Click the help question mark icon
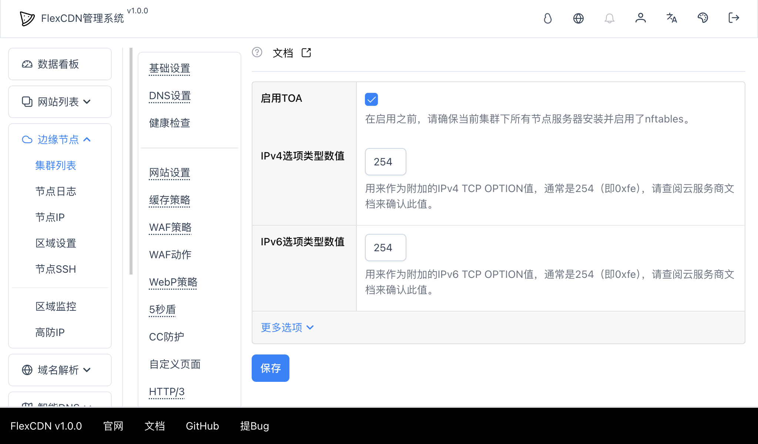This screenshot has width=758, height=444. coord(257,53)
